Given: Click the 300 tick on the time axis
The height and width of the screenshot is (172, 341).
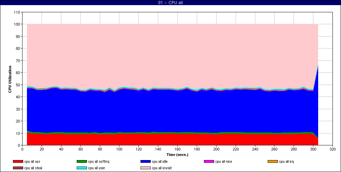Looking at the screenshot, I should [x=313, y=149].
